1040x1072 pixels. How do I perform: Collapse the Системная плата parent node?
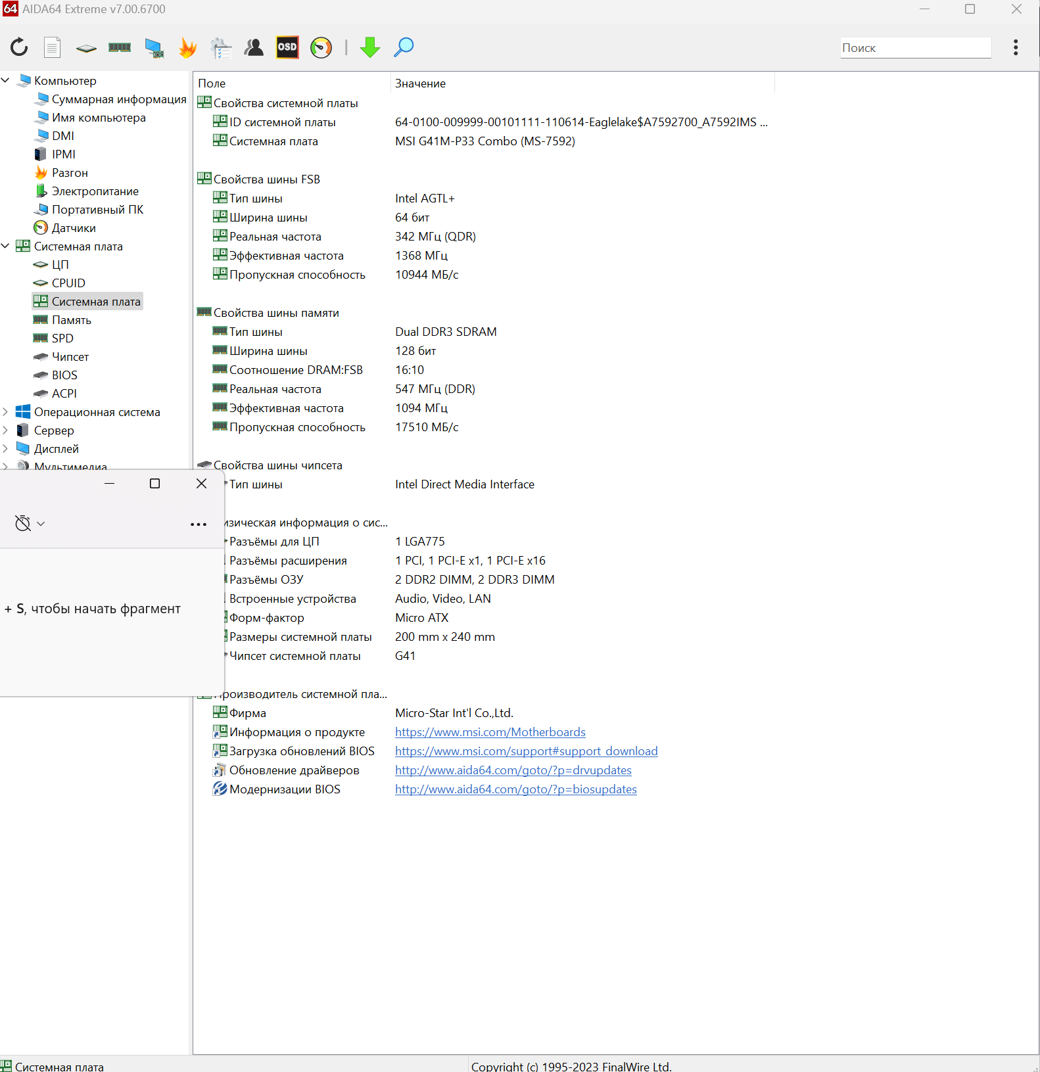coord(5,246)
